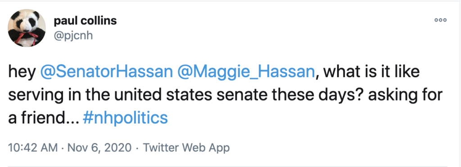The height and width of the screenshot is (167, 461).
Task: Open the @Maggie_Hassan mention
Action: pos(246,73)
